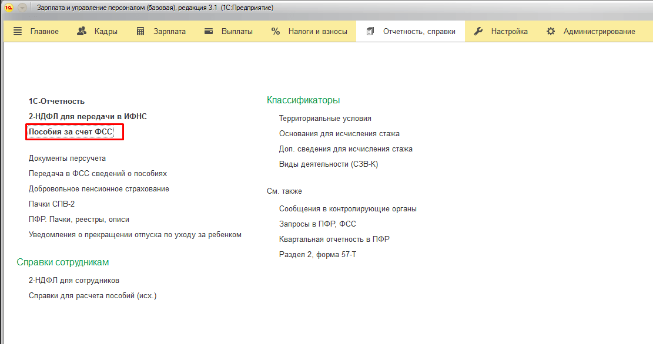Open Добровольное пенсионное страхование
This screenshot has width=653, height=344.
tap(99, 189)
